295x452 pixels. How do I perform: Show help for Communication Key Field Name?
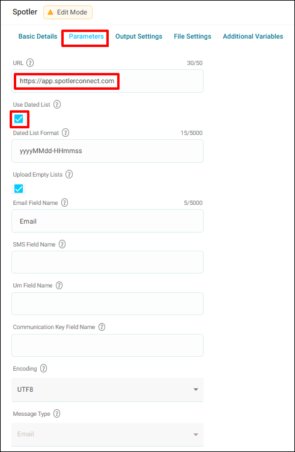[102, 327]
